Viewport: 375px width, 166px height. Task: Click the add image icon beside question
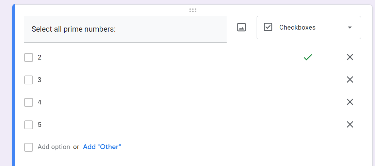point(241,28)
